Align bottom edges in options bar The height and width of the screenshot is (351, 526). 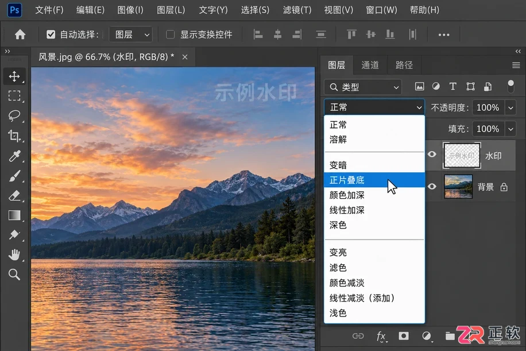click(390, 34)
